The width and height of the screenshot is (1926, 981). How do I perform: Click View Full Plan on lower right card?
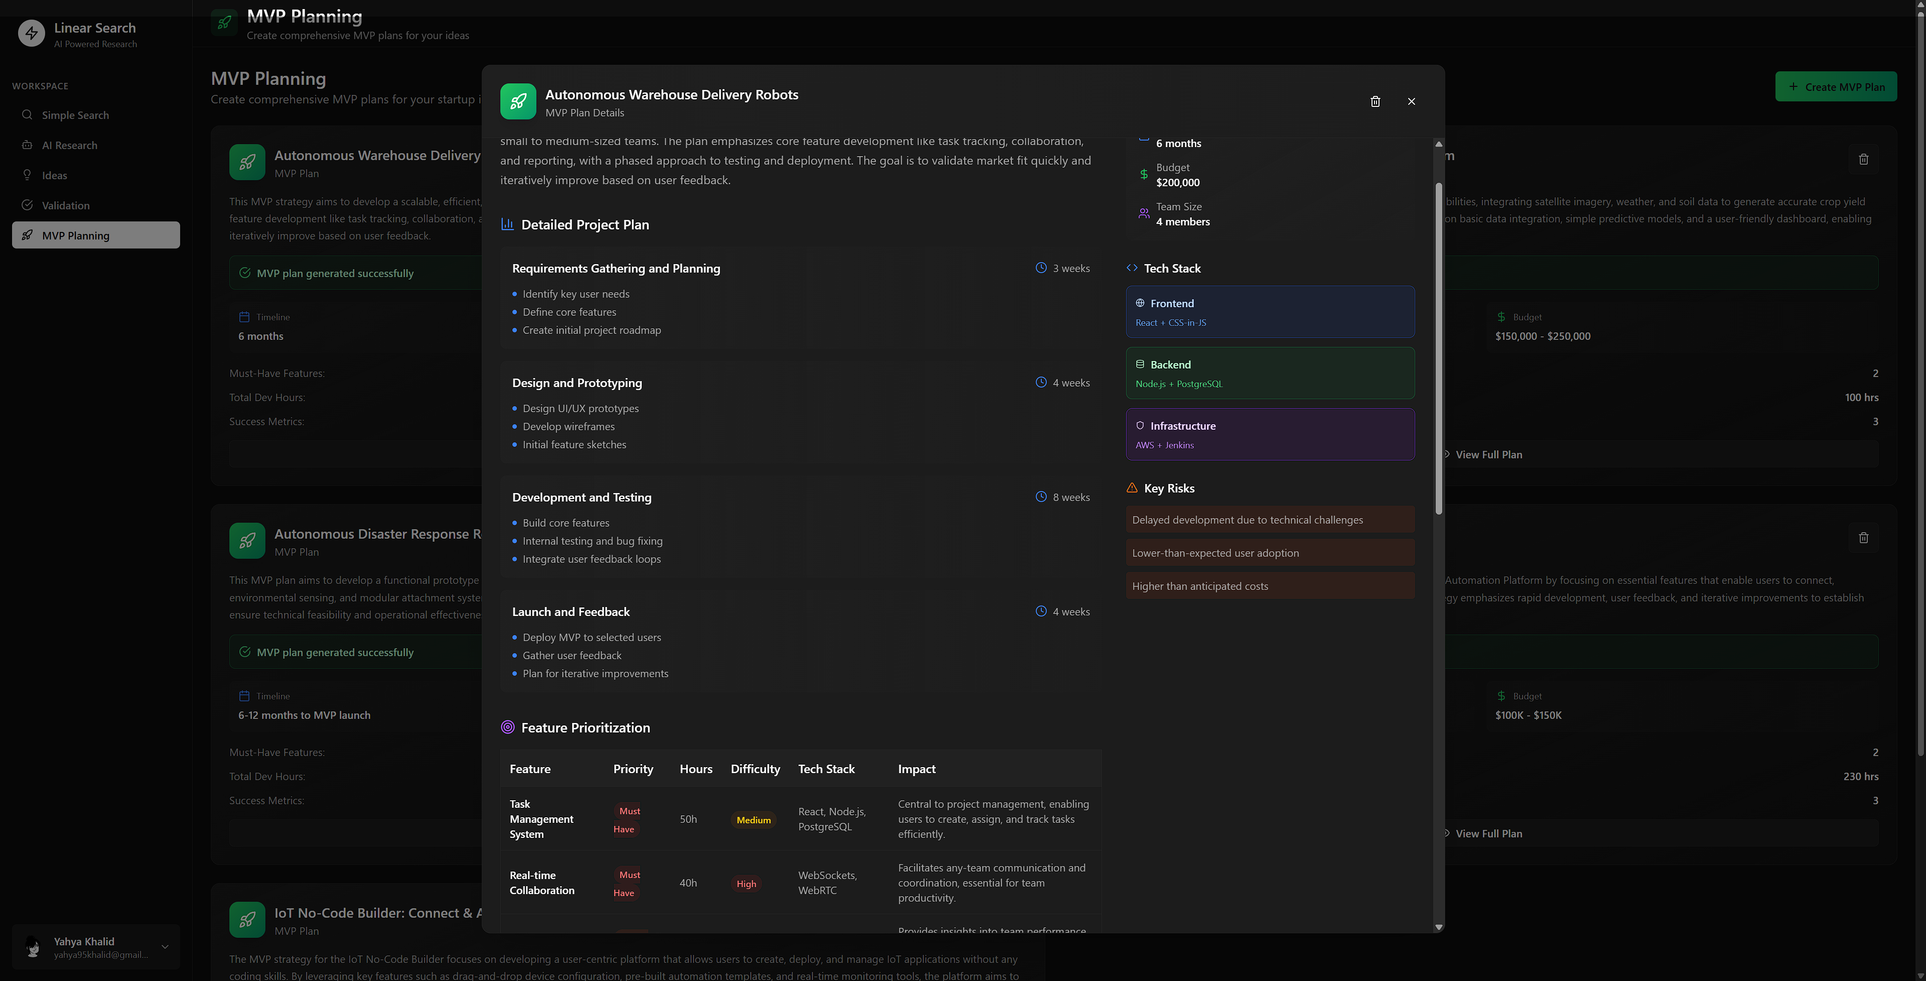[1488, 833]
